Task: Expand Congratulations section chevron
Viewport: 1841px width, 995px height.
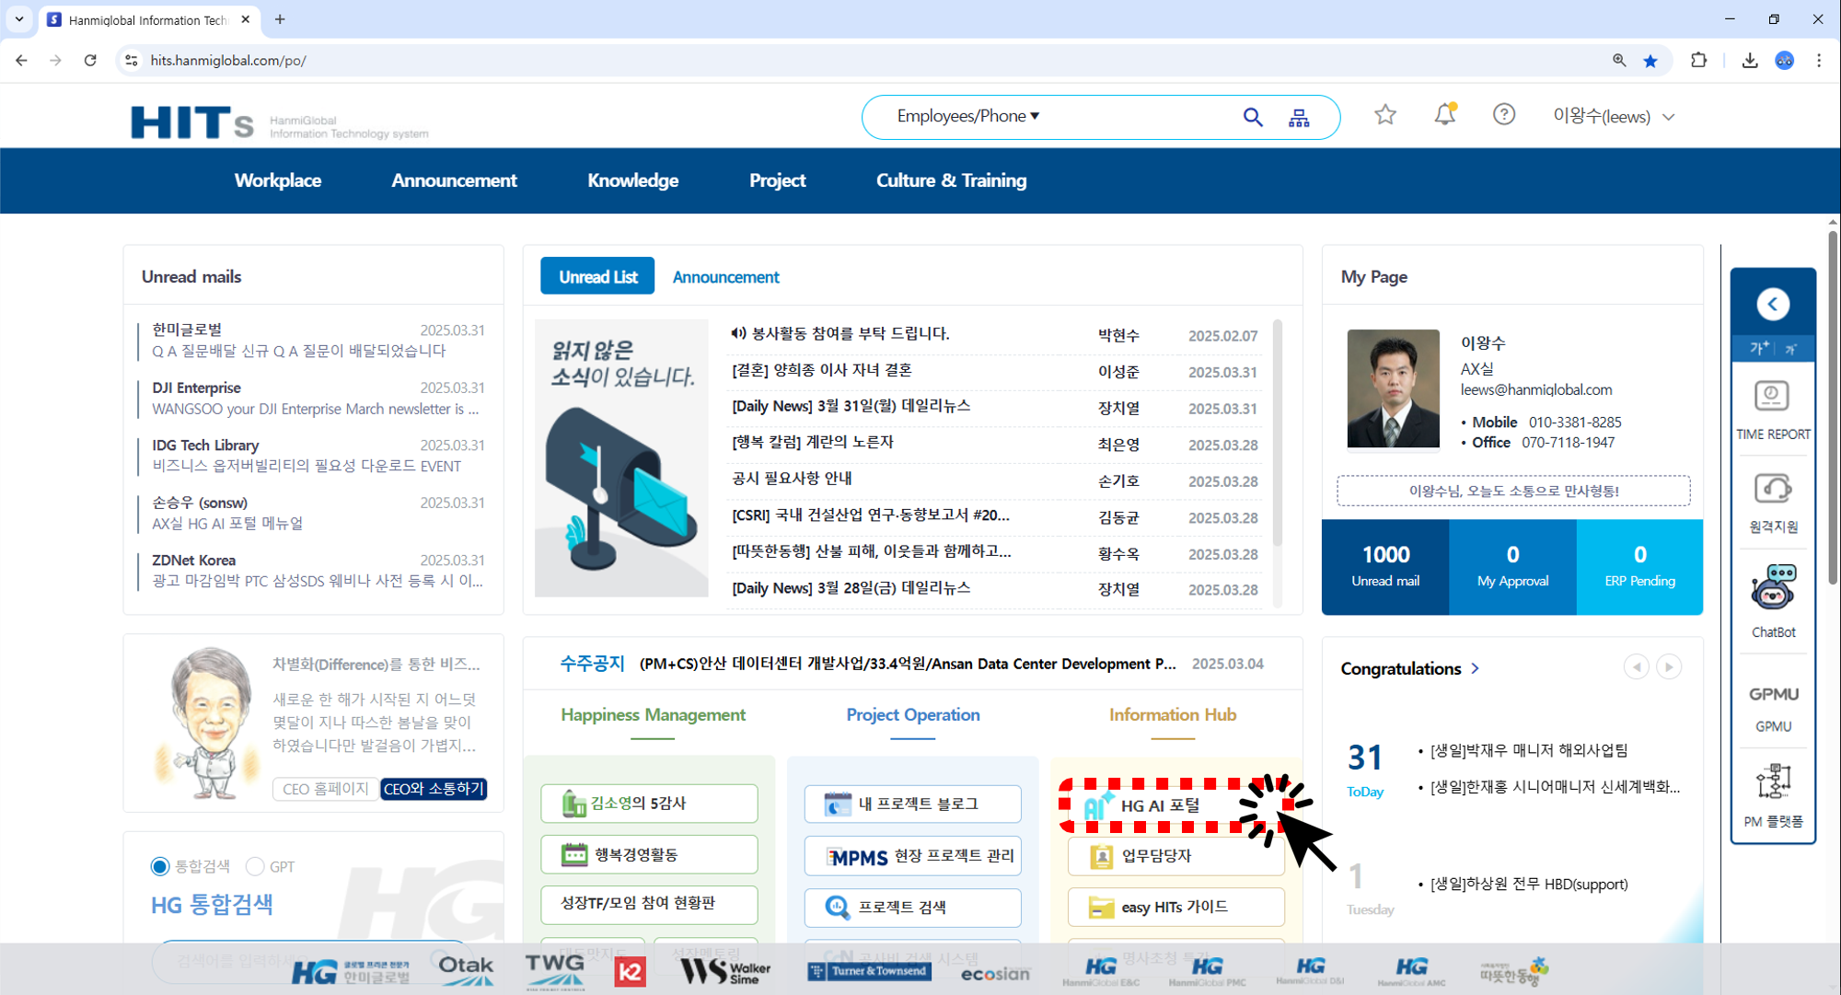Action: pyautogui.click(x=1476, y=668)
